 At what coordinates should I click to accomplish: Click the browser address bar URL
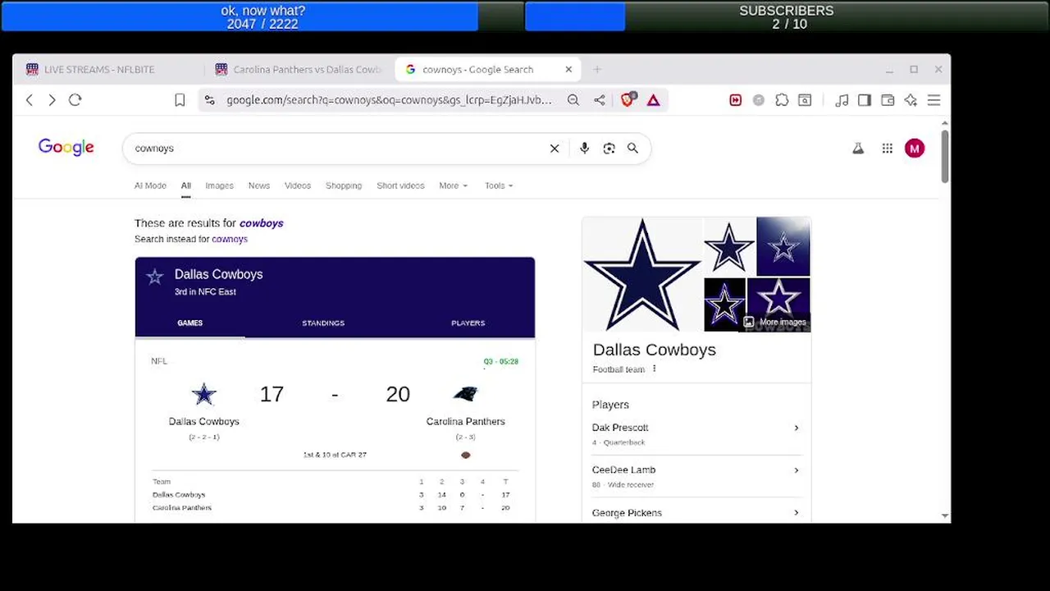[389, 100]
